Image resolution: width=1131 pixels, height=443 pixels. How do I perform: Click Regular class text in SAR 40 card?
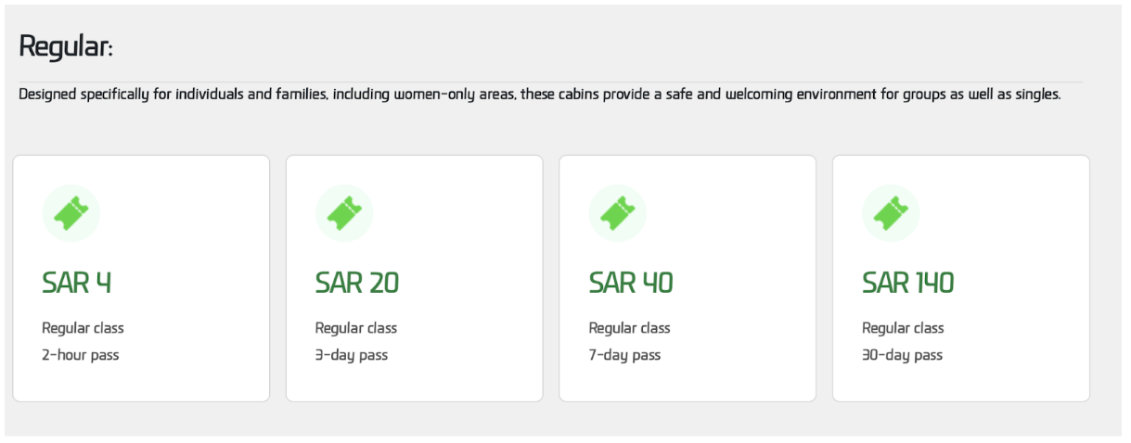point(629,328)
